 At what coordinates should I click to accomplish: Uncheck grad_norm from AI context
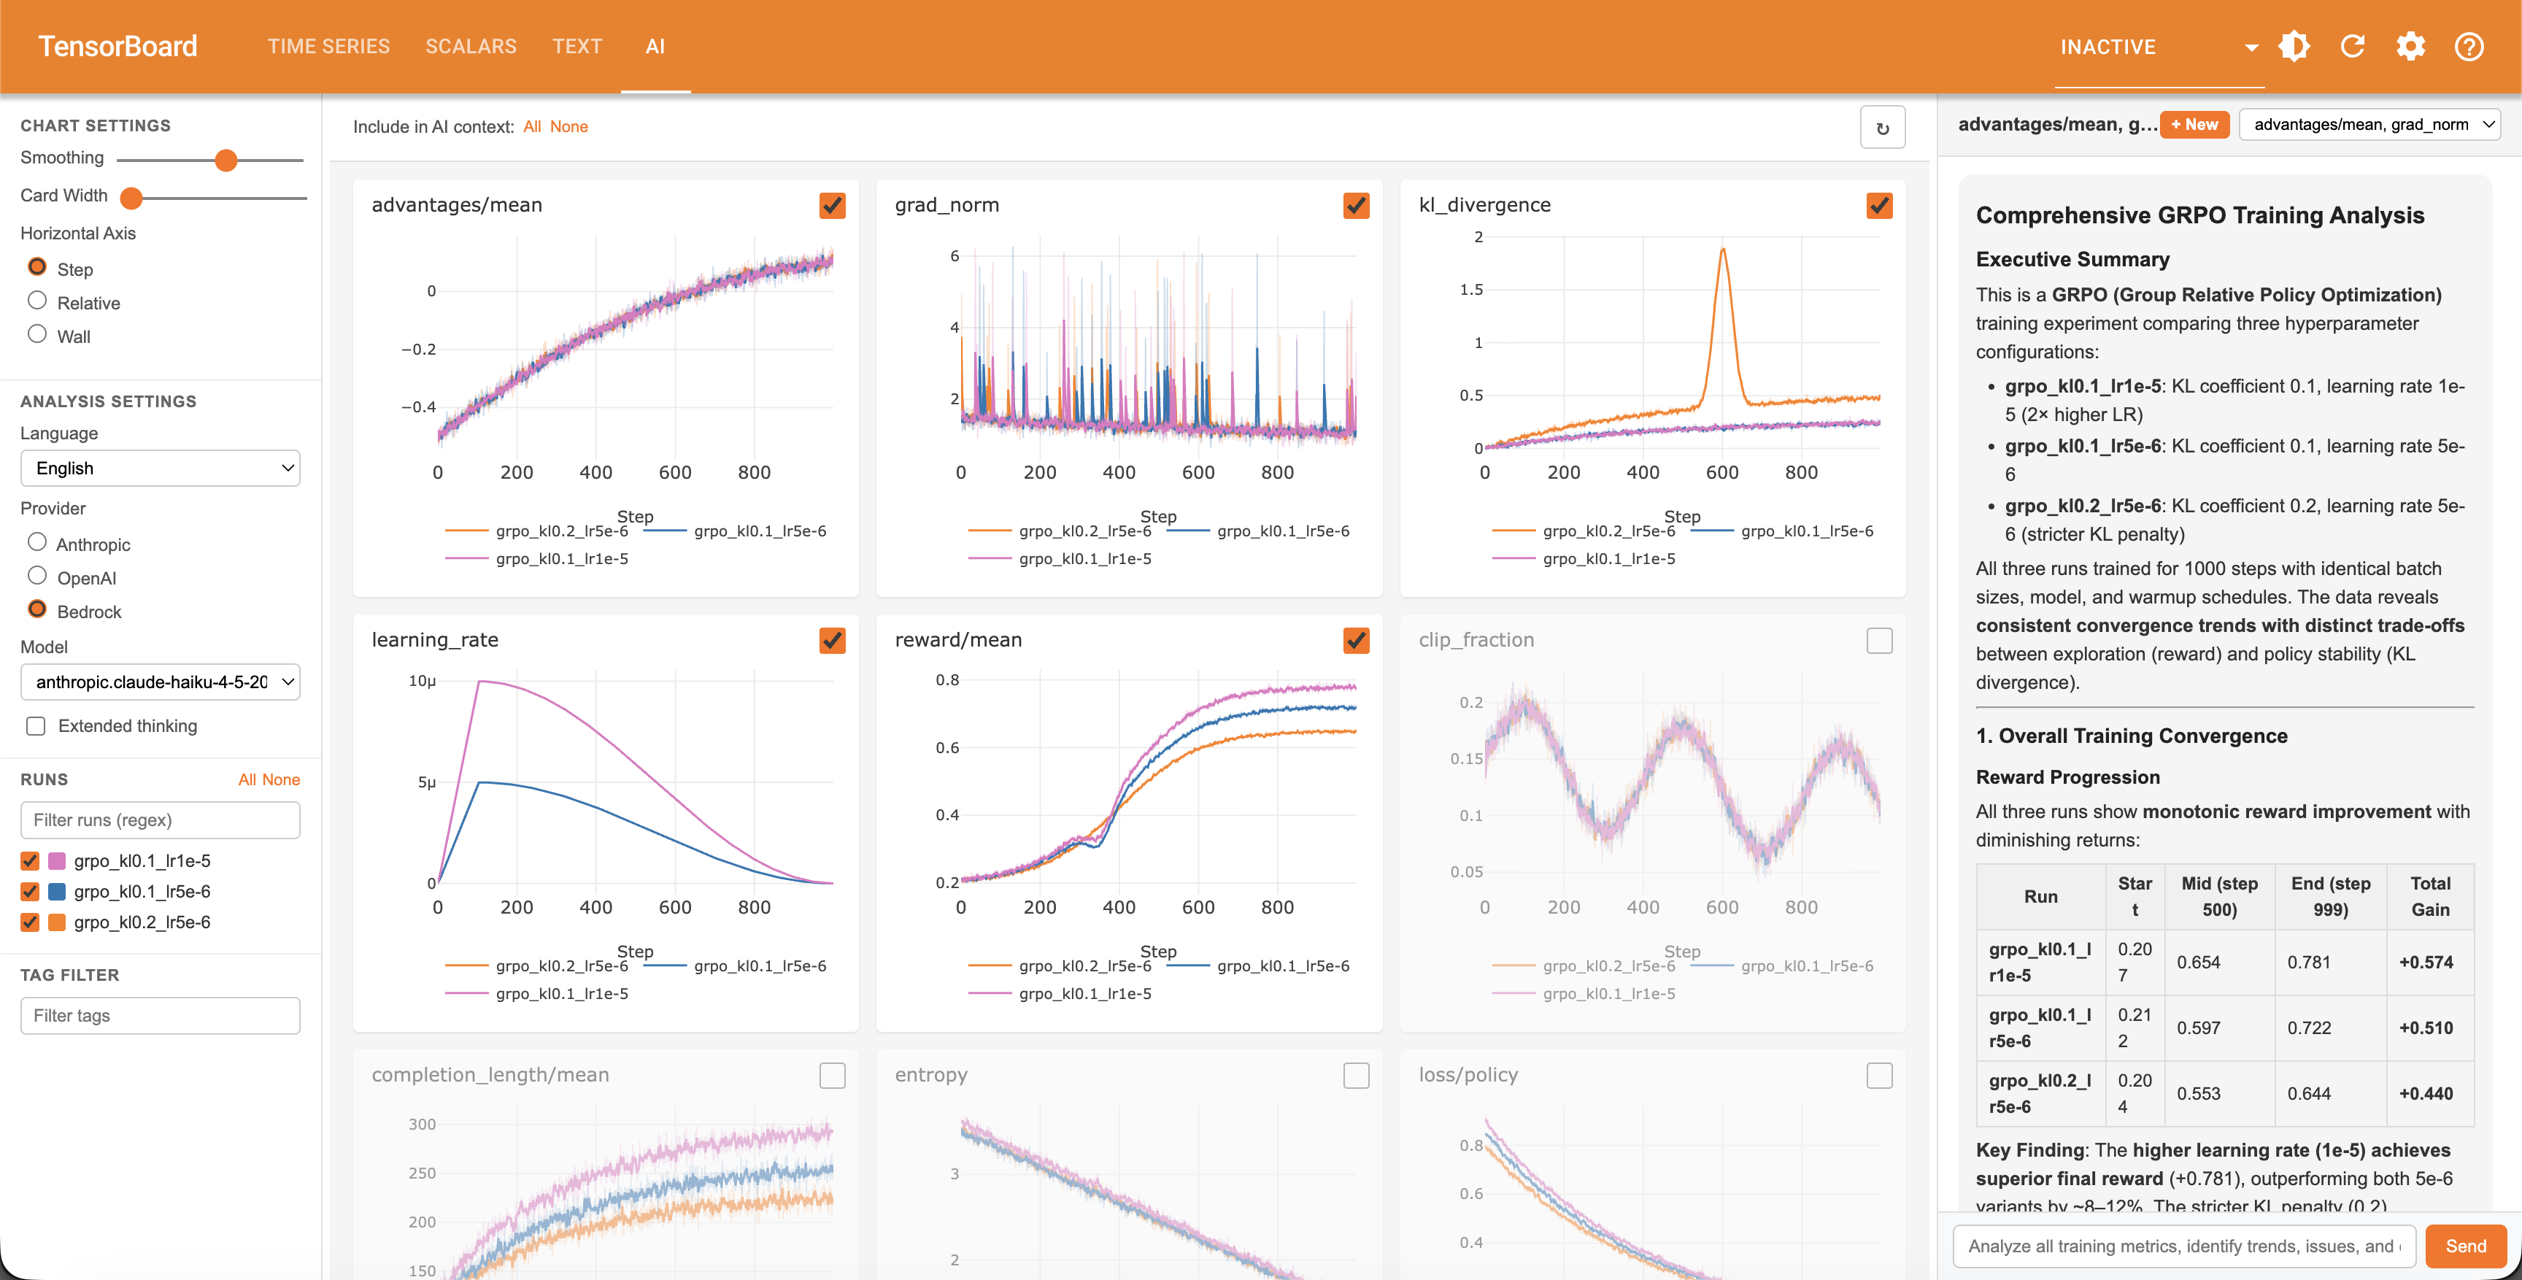coord(1356,206)
